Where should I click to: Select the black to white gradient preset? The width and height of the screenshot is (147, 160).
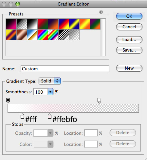32,24
